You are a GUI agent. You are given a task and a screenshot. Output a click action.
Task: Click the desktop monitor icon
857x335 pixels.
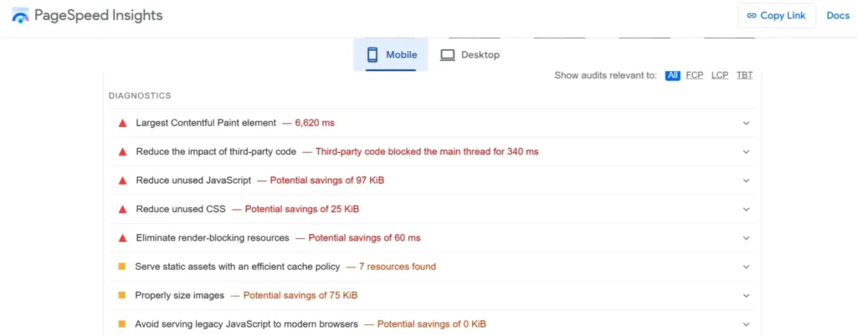(x=448, y=54)
